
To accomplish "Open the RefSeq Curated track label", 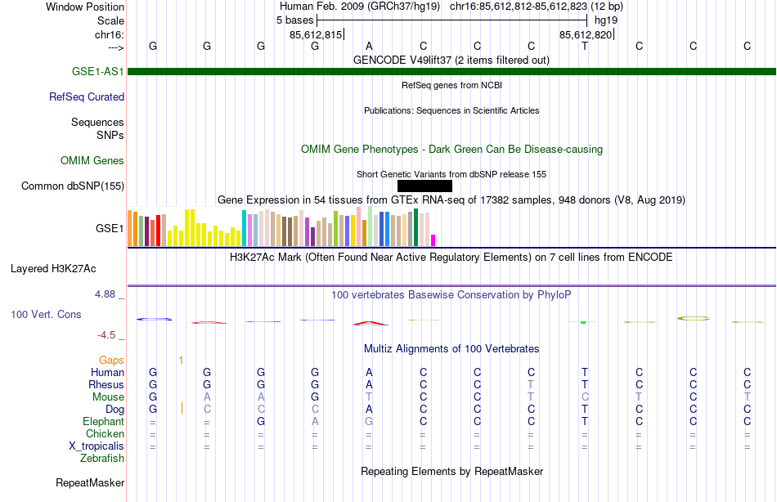I will point(87,96).
